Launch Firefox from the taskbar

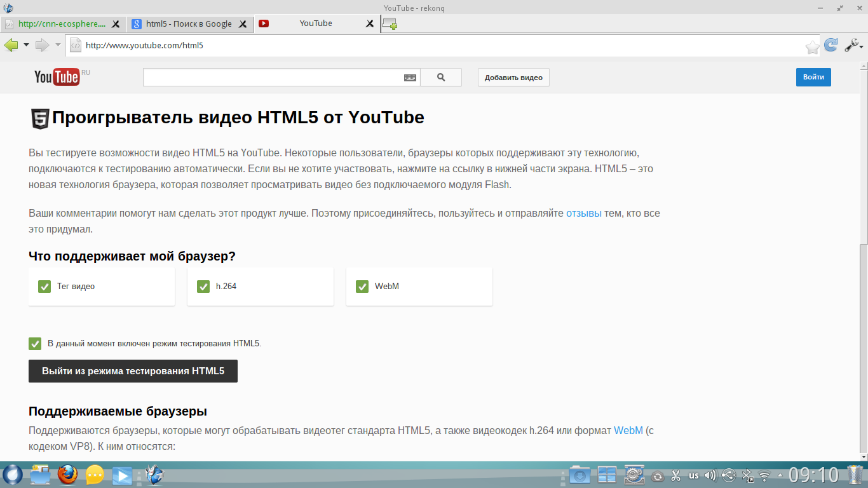pos(67,475)
